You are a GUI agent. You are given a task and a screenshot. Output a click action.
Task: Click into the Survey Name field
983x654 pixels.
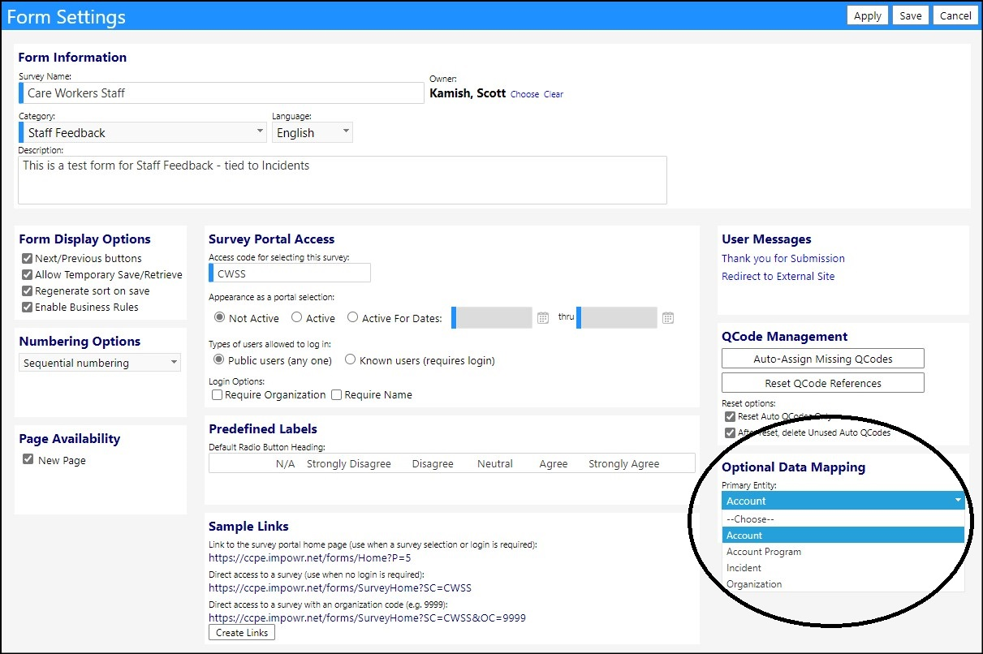(x=222, y=93)
